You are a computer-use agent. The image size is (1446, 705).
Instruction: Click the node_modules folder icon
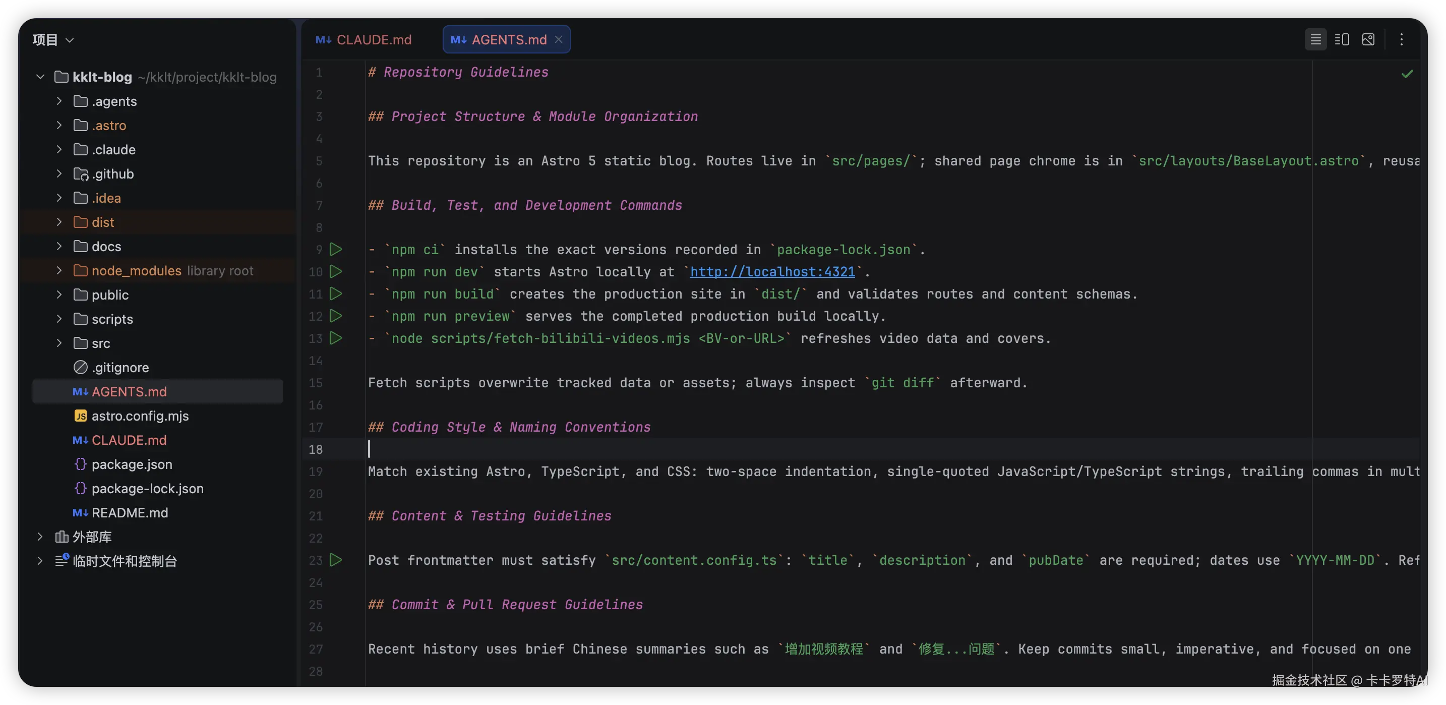(80, 270)
